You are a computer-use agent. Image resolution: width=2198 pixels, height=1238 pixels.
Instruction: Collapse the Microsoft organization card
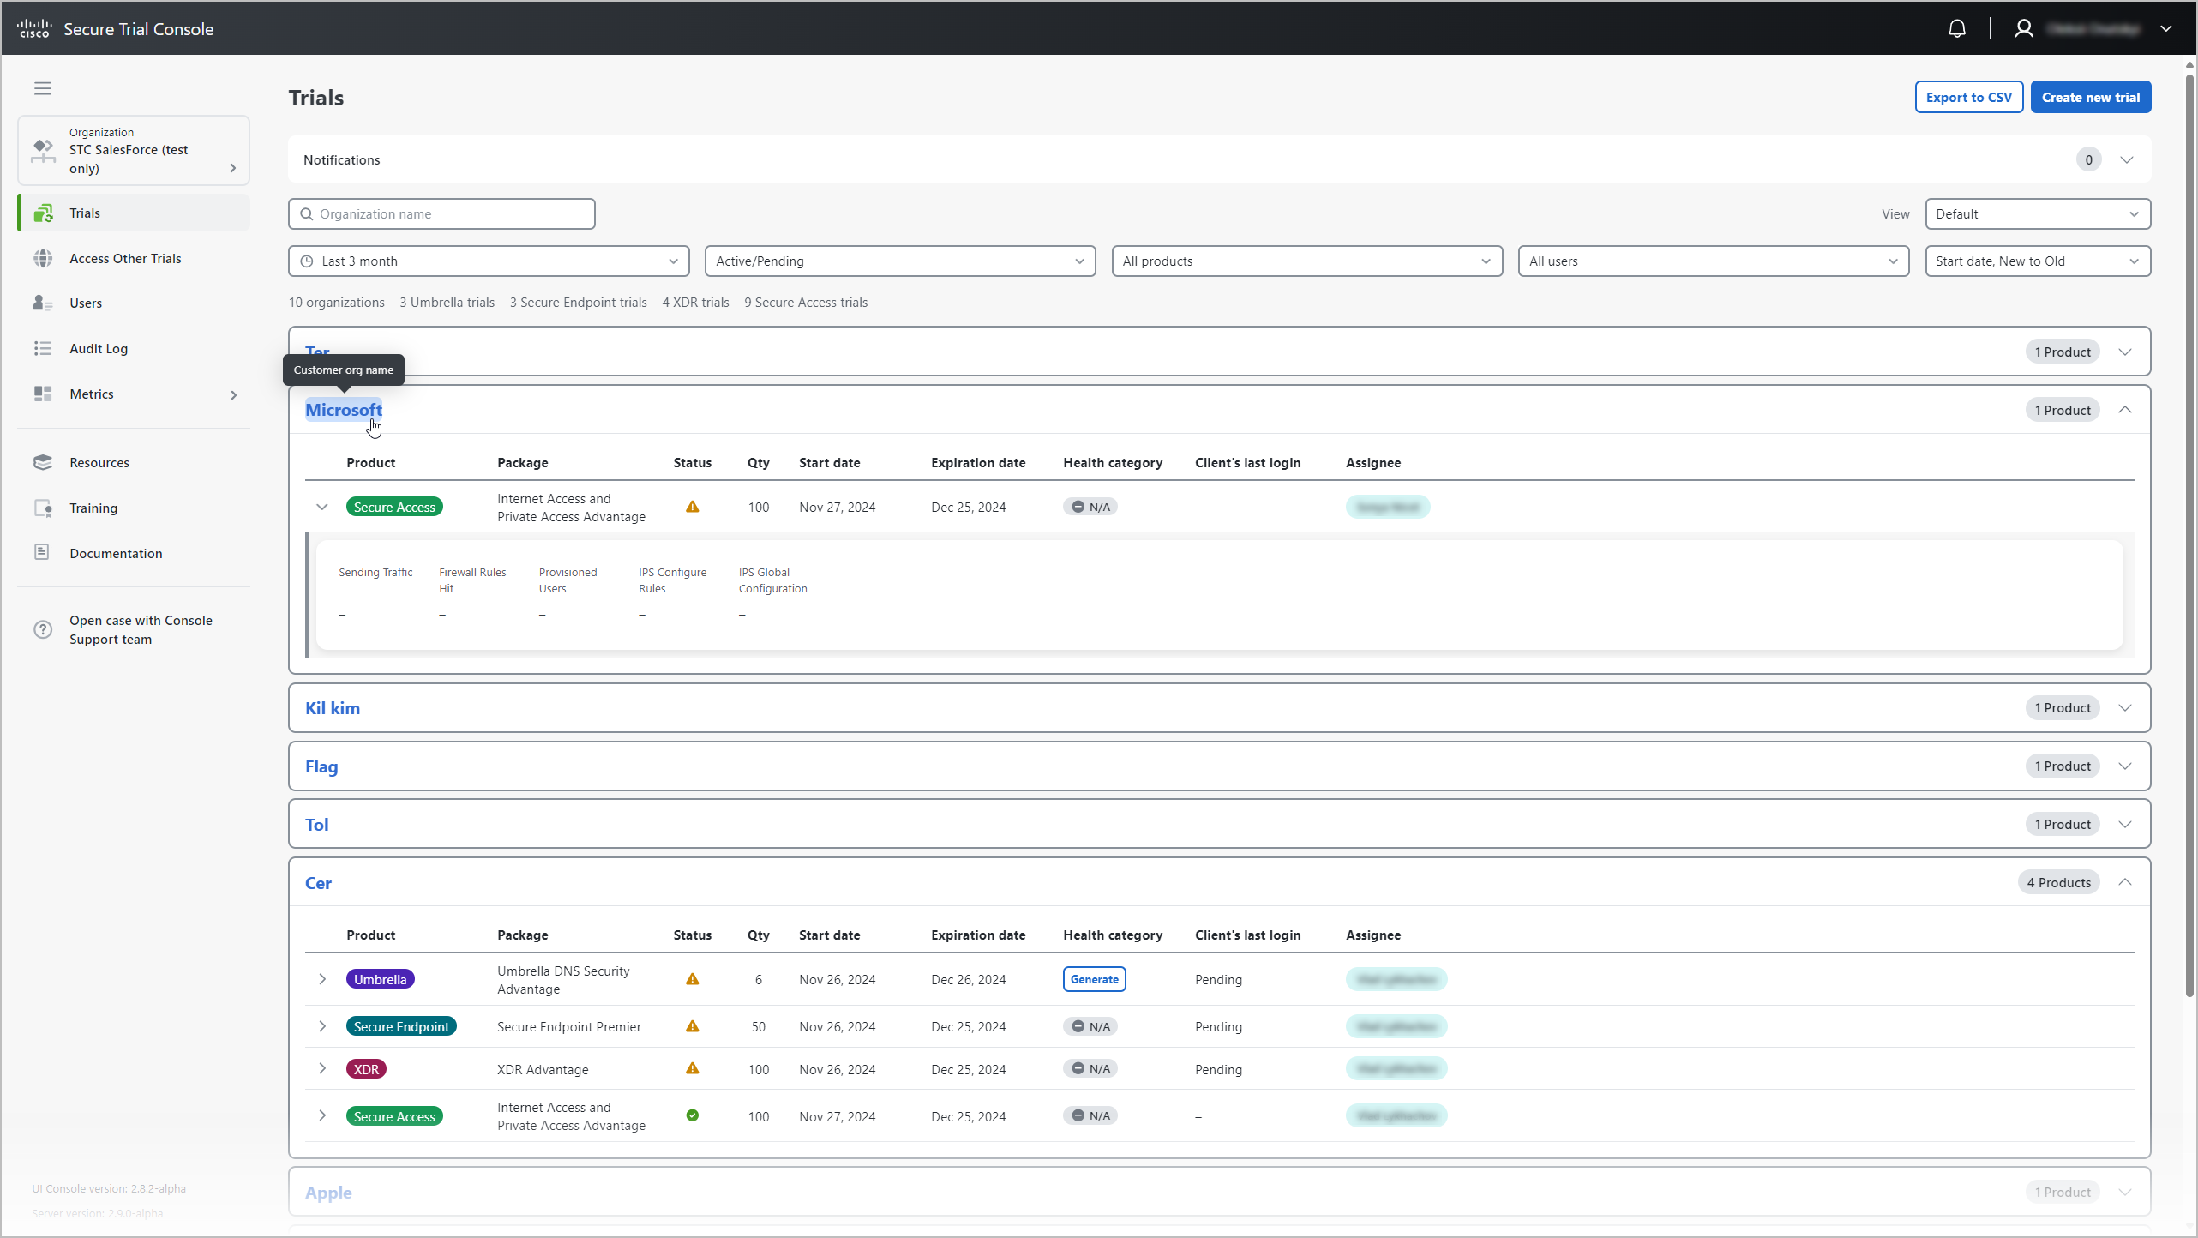pyautogui.click(x=2125, y=410)
